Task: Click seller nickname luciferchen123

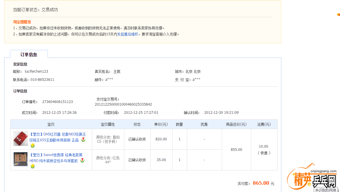Action: (x=36, y=71)
